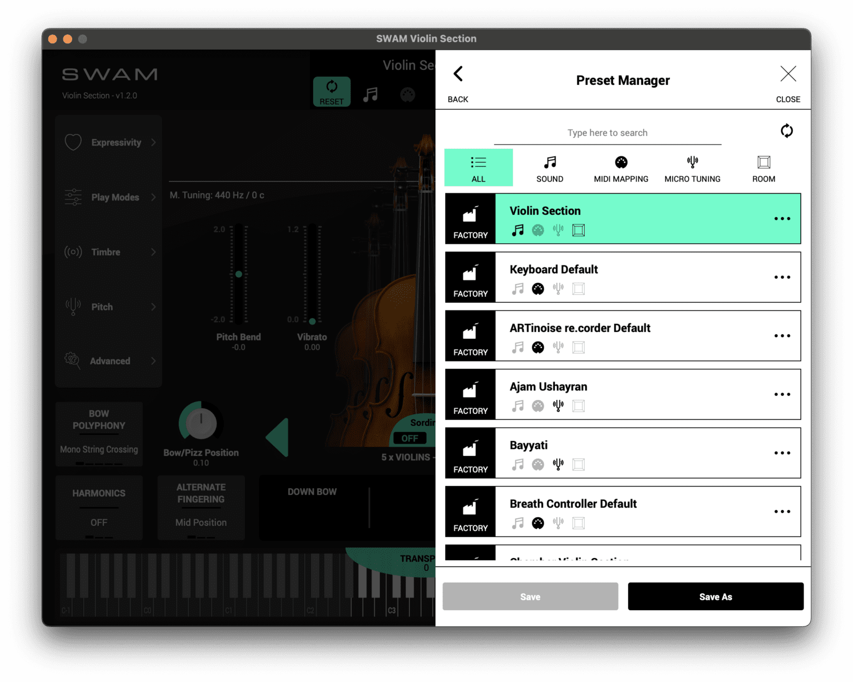Click BACK in the Preset Manager

click(458, 81)
